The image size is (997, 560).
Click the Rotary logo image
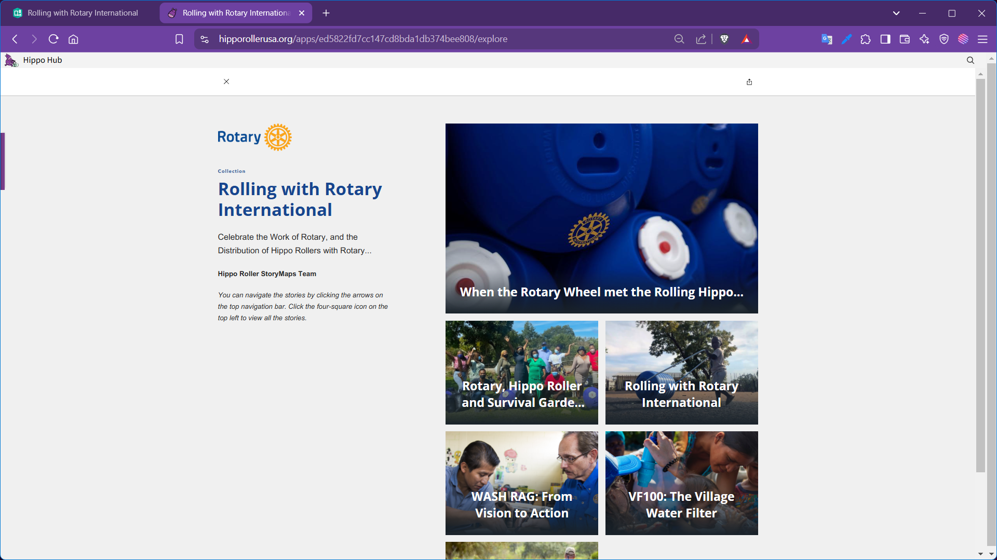point(254,137)
